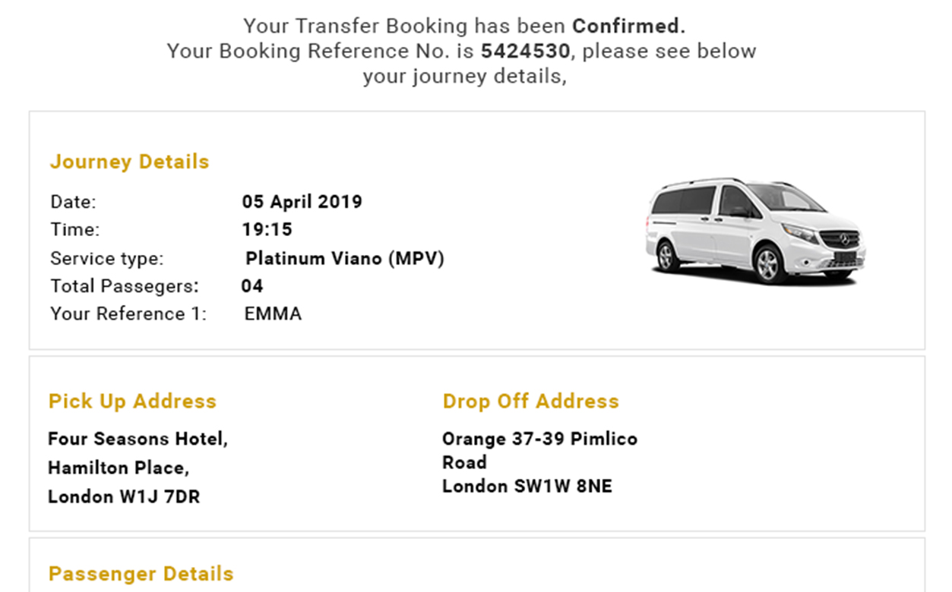The width and height of the screenshot is (952, 592).
Task: Click the total passengers value 04
Action: point(252,286)
